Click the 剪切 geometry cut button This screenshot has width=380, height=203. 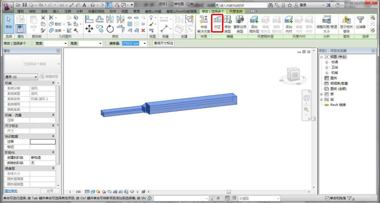55,24
